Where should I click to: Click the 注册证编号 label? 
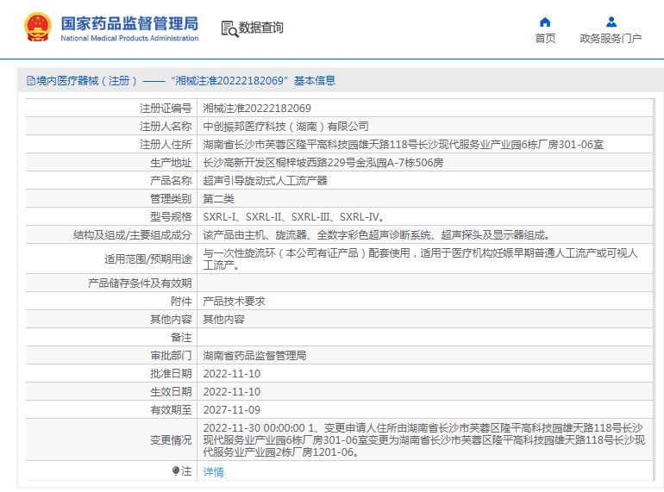tap(166, 109)
